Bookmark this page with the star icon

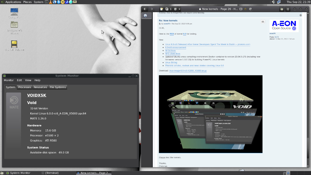[245, 9]
